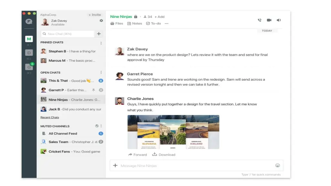
Task: Open All Channel Feed
Action: (71, 133)
